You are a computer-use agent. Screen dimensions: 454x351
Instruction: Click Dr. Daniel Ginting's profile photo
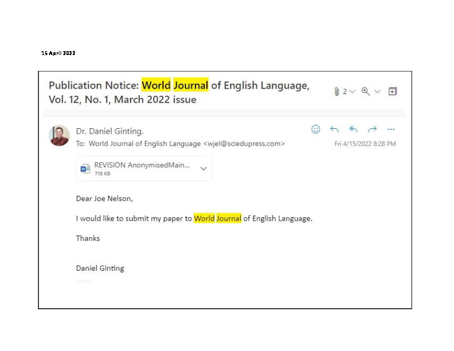pyautogui.click(x=59, y=135)
